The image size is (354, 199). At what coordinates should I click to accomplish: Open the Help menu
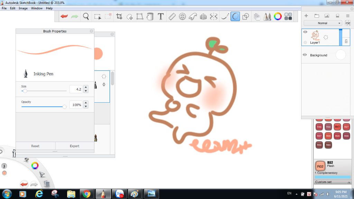coord(49,8)
